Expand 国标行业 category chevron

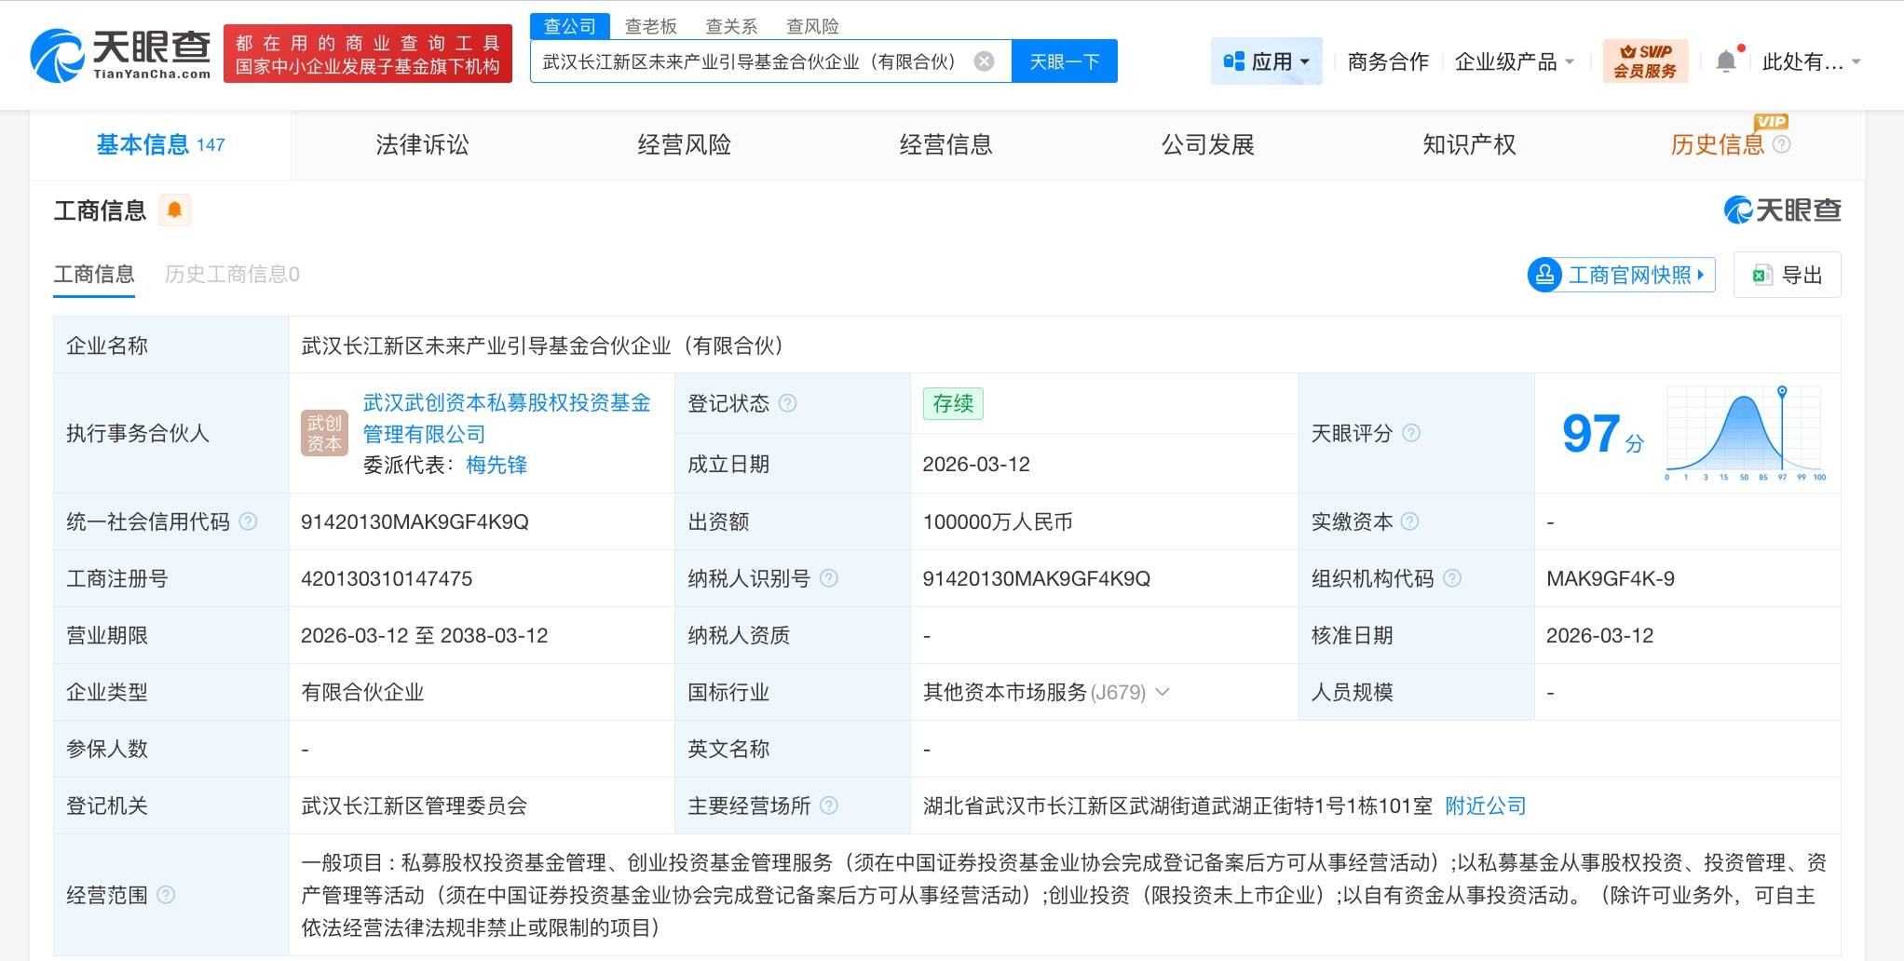click(x=1163, y=692)
